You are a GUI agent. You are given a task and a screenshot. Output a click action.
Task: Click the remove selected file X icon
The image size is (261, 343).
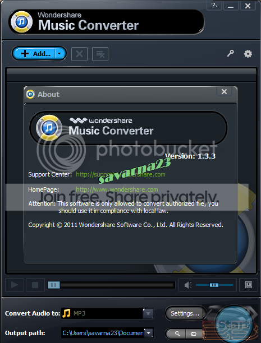79,54
